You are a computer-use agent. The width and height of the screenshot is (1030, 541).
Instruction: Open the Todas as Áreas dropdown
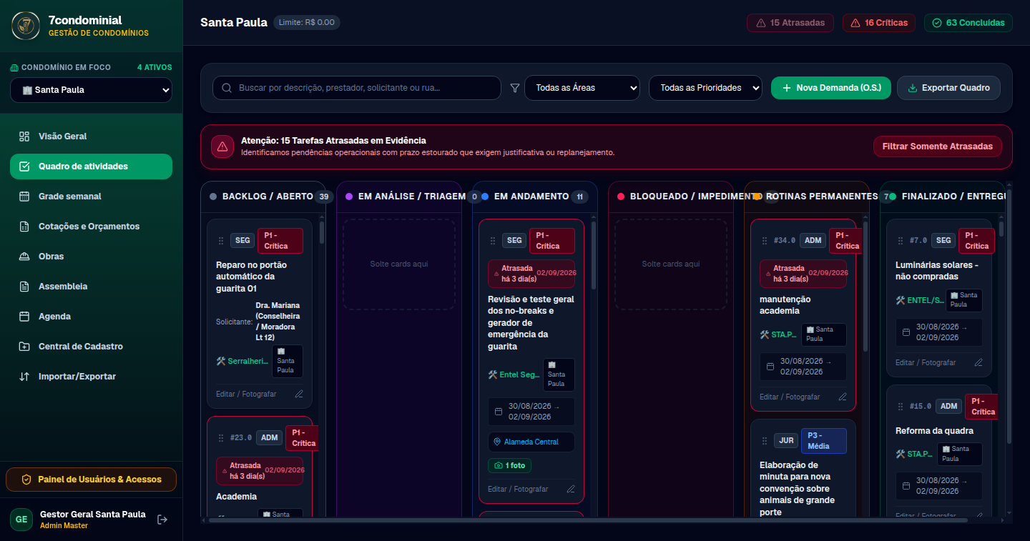[x=582, y=88]
